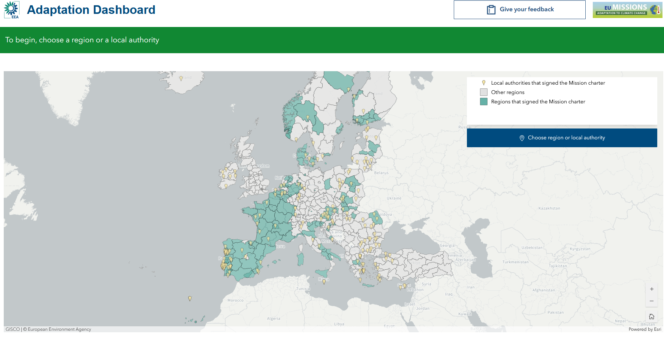Click the isolated pin off the Morocco coast
Image resolution: width=664 pixels, height=339 pixels.
coord(190,299)
